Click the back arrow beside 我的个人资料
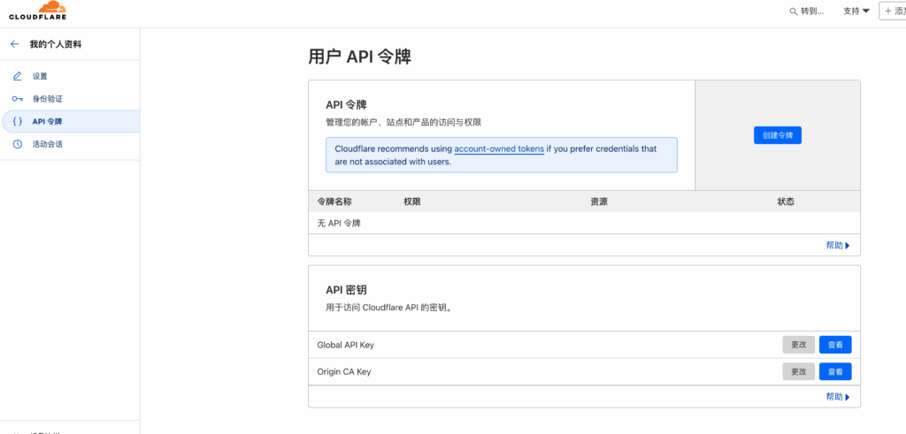 pyautogui.click(x=15, y=44)
